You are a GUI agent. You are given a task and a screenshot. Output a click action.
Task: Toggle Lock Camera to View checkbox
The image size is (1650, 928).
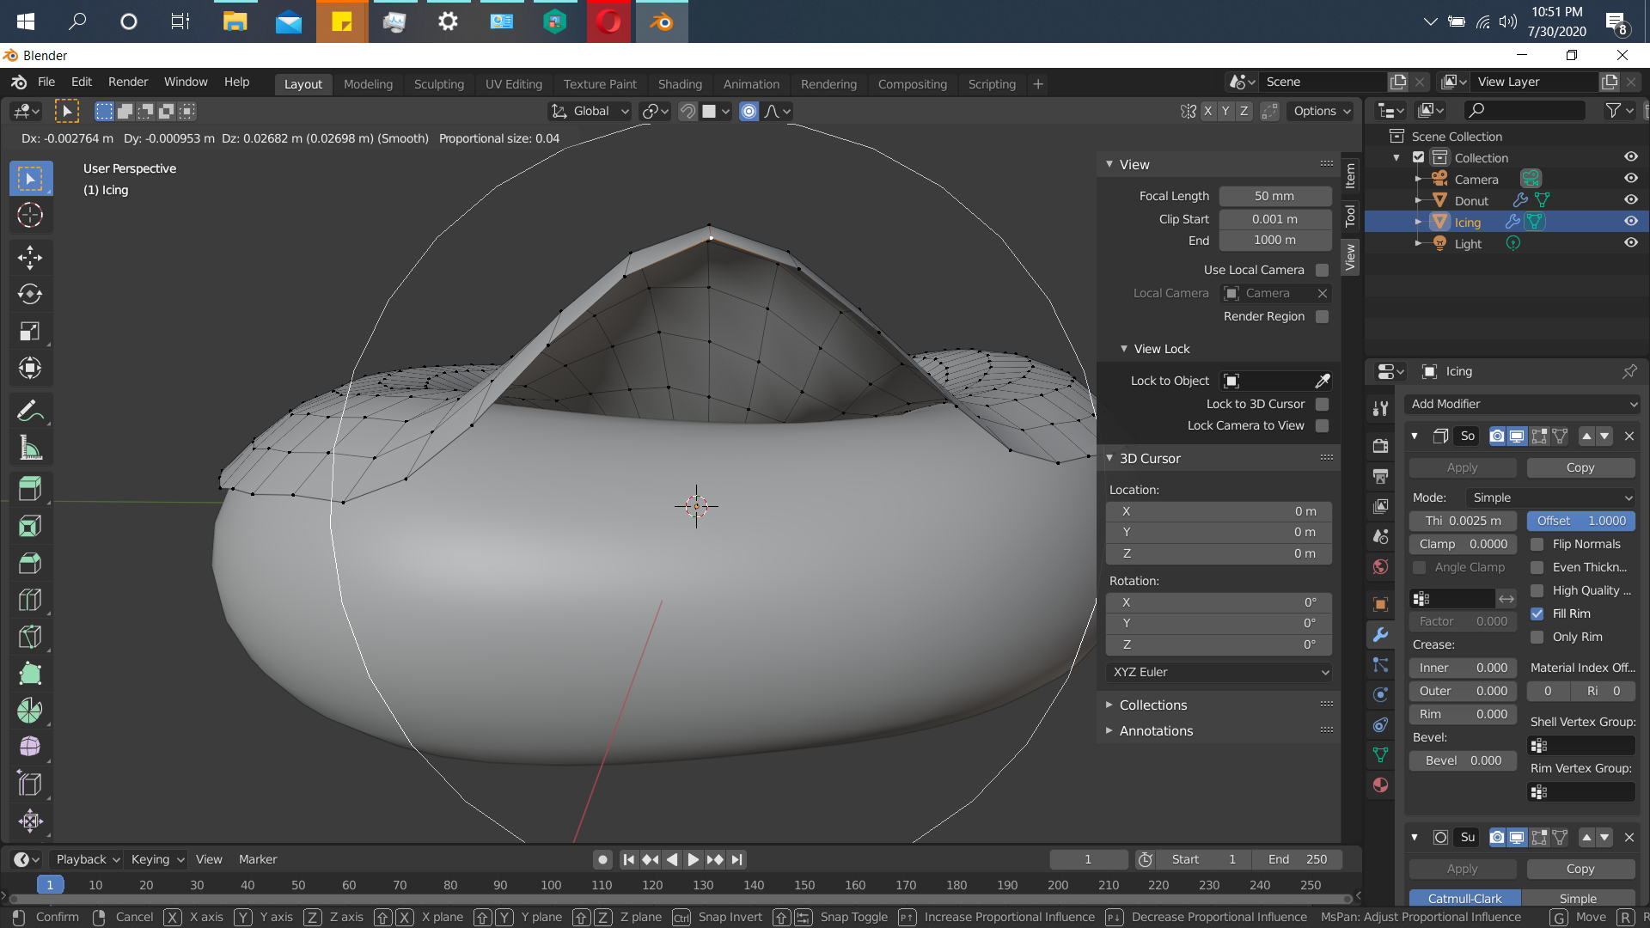pos(1323,425)
